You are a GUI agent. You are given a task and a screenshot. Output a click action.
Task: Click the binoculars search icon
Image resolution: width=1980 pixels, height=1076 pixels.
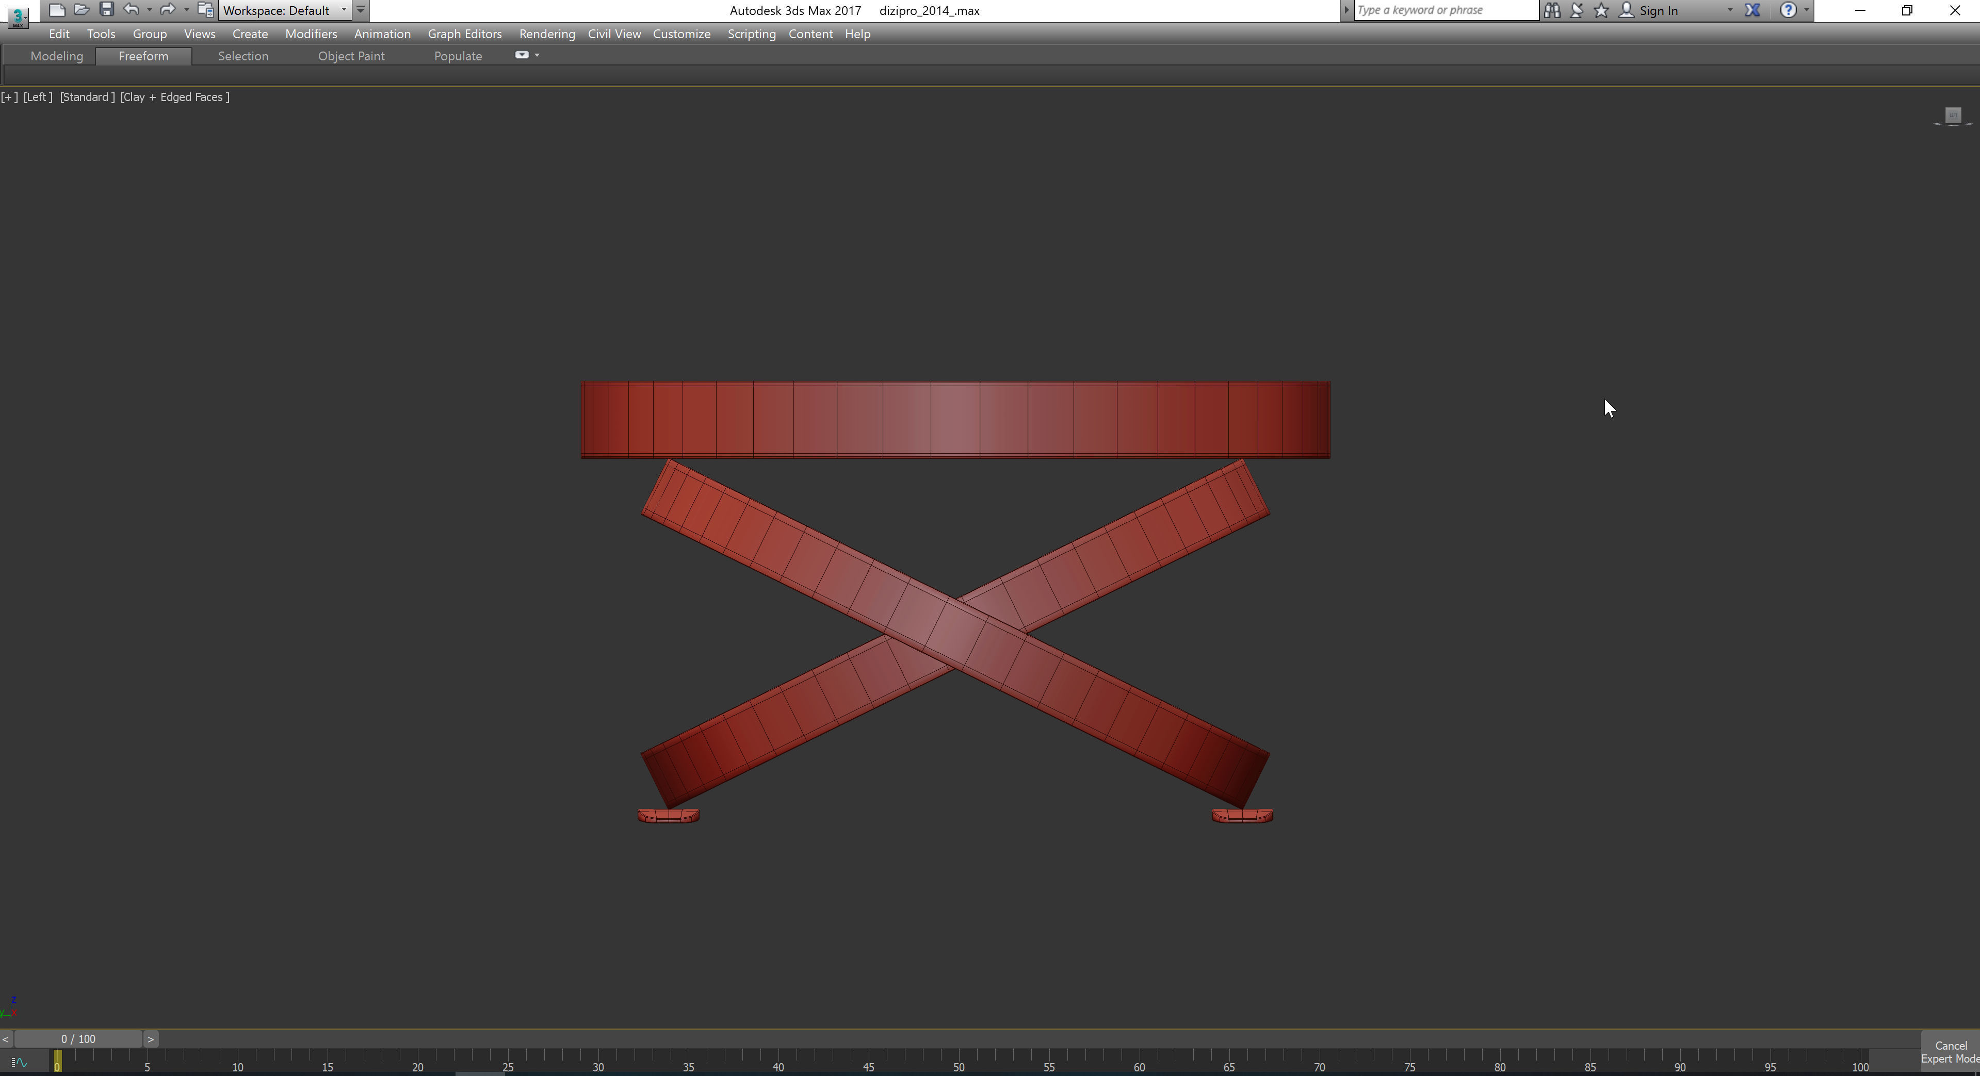1552,10
